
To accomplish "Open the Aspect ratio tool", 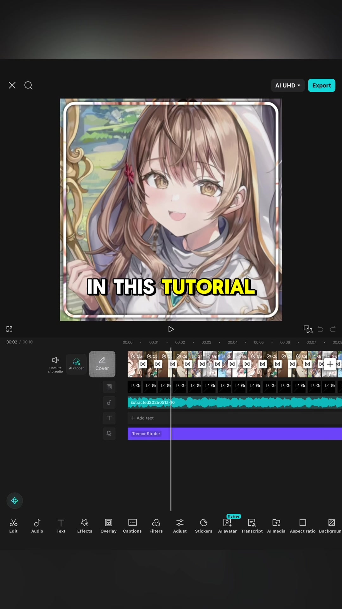I will coord(303,526).
